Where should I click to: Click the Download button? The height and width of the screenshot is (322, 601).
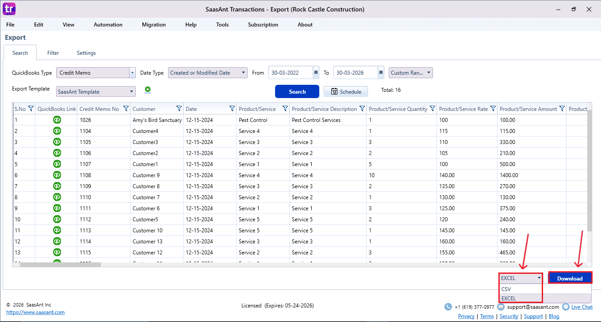pyautogui.click(x=570, y=278)
